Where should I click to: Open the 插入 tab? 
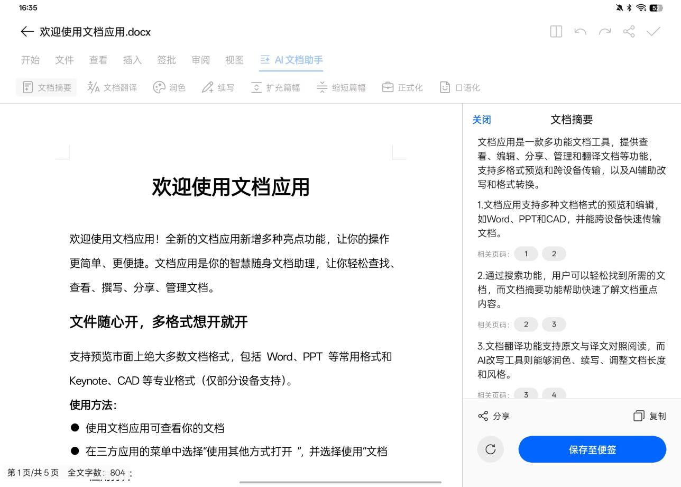click(x=132, y=60)
